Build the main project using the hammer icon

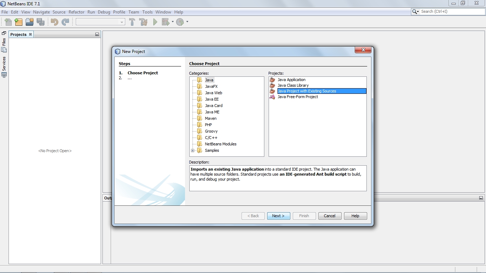[132, 22]
